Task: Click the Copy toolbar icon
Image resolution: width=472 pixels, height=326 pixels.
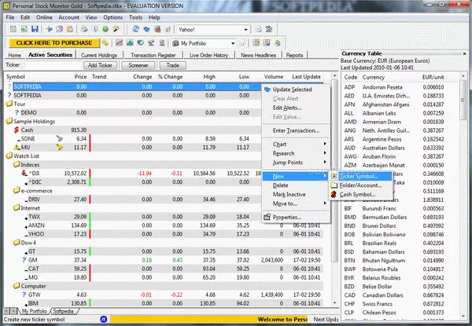Action: [x=59, y=29]
